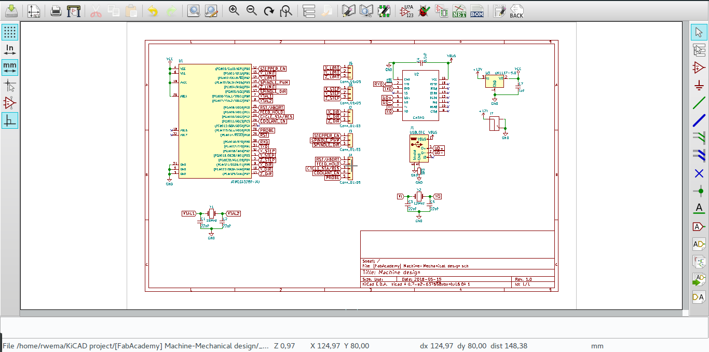709x352 pixels.
Task: Hide the grid display
Action: coord(9,32)
